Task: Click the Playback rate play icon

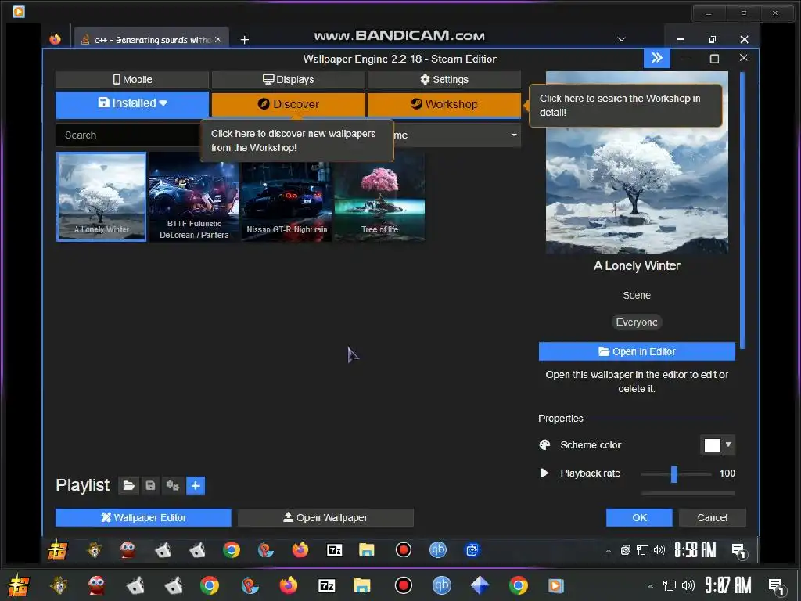Action: (x=544, y=473)
